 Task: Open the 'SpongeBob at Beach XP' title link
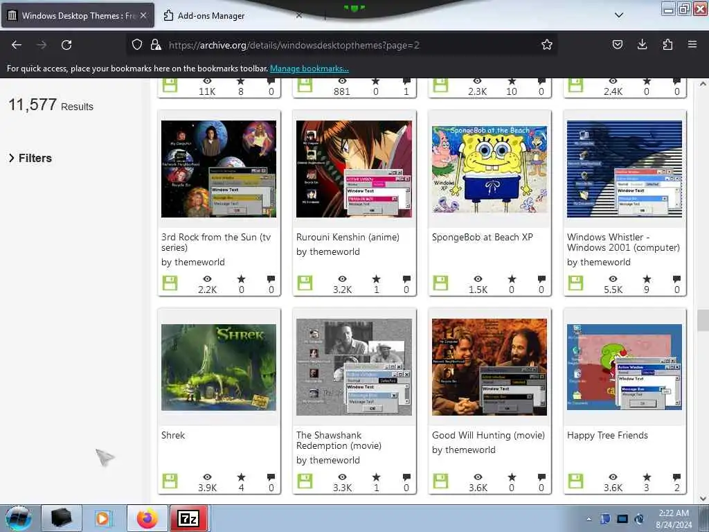tap(483, 237)
